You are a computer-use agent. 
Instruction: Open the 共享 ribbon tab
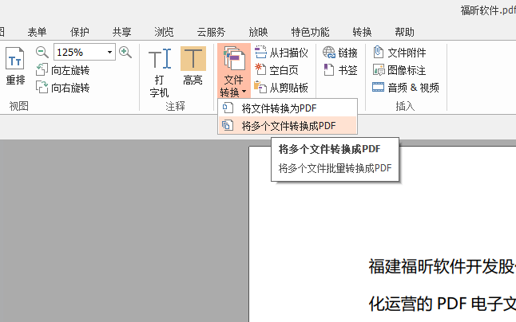click(x=121, y=32)
